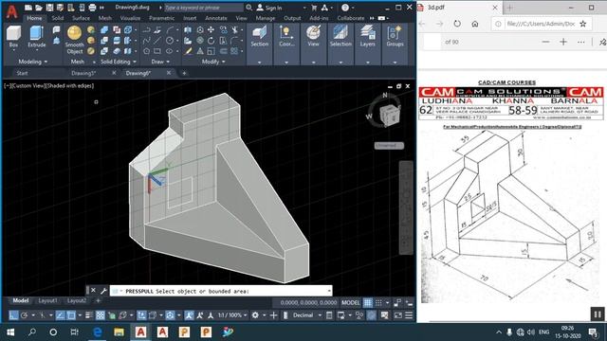Expand the Modeling panel dropdown

33,62
